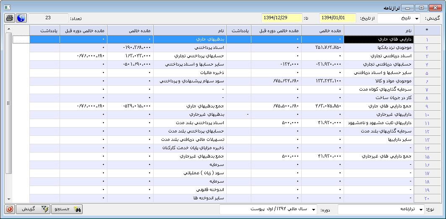Select the كار در جريان ساخت cell

click(x=378, y=98)
